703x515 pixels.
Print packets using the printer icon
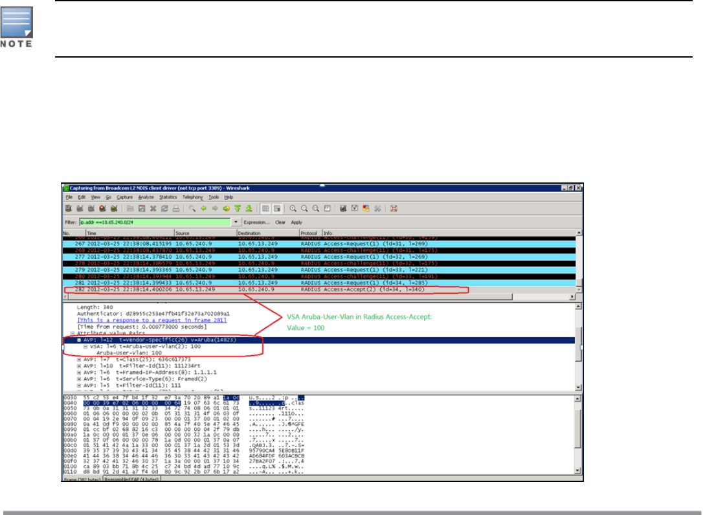[176, 208]
